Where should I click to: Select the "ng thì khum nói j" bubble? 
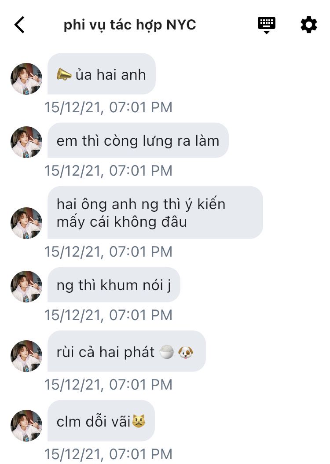click(x=114, y=285)
